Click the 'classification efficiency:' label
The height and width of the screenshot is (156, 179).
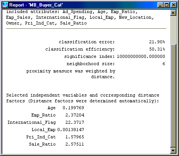click(80, 49)
